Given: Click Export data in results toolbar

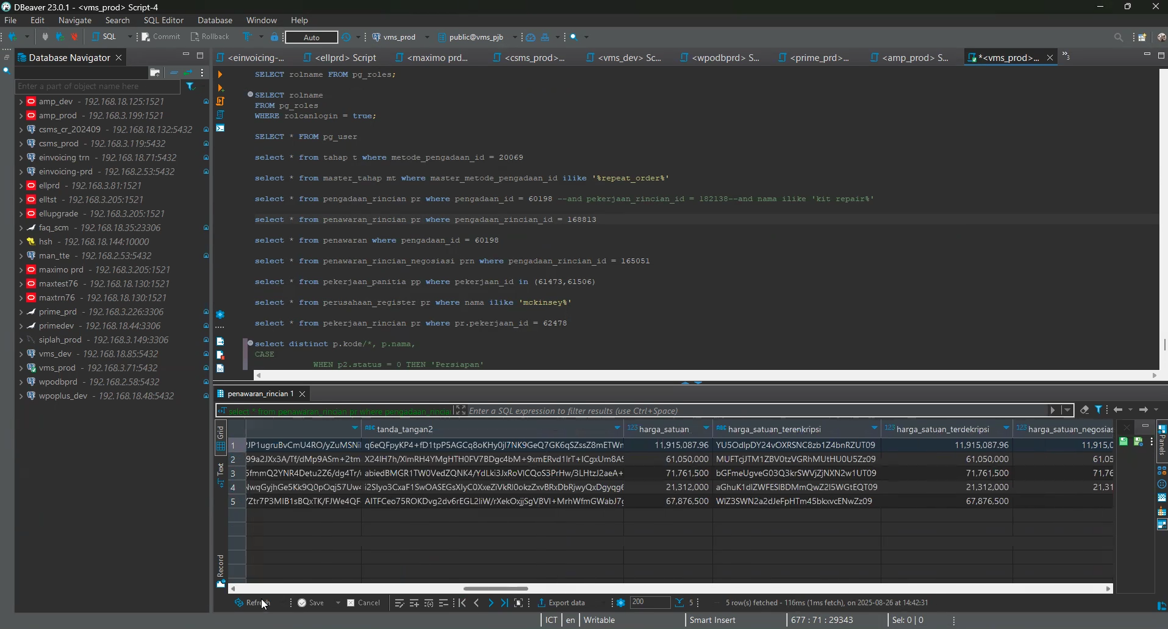Looking at the screenshot, I should [x=561, y=603].
